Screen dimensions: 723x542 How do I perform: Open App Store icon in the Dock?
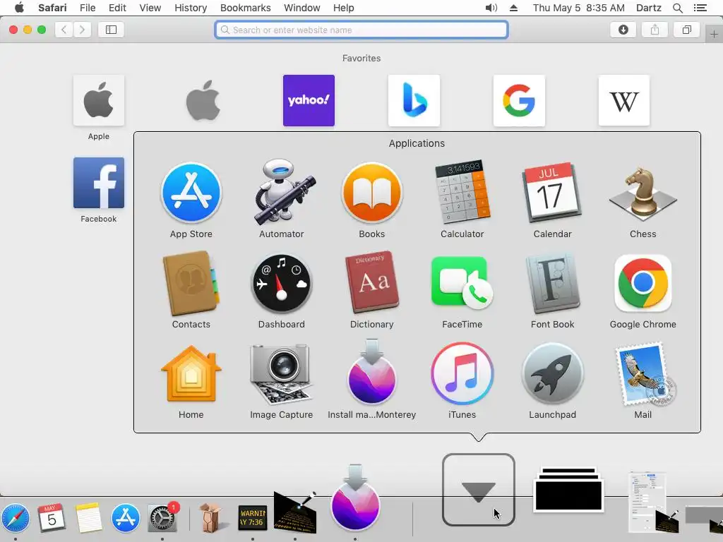(125, 518)
